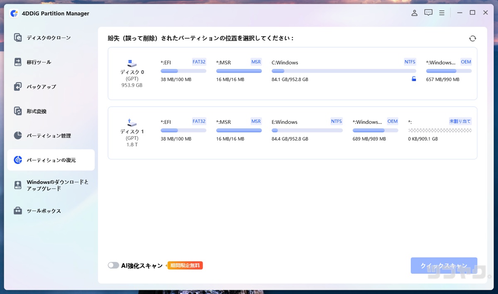Click the unlock padlock icon on C:Windows
Screen dimensions: 498x294
(414, 79)
